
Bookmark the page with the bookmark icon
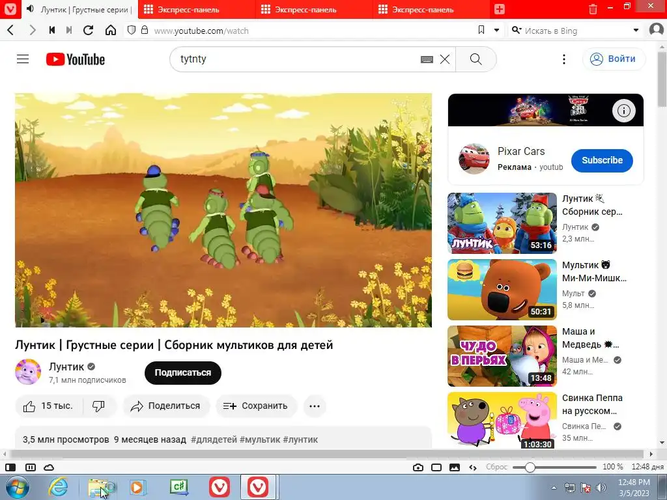[x=481, y=30]
